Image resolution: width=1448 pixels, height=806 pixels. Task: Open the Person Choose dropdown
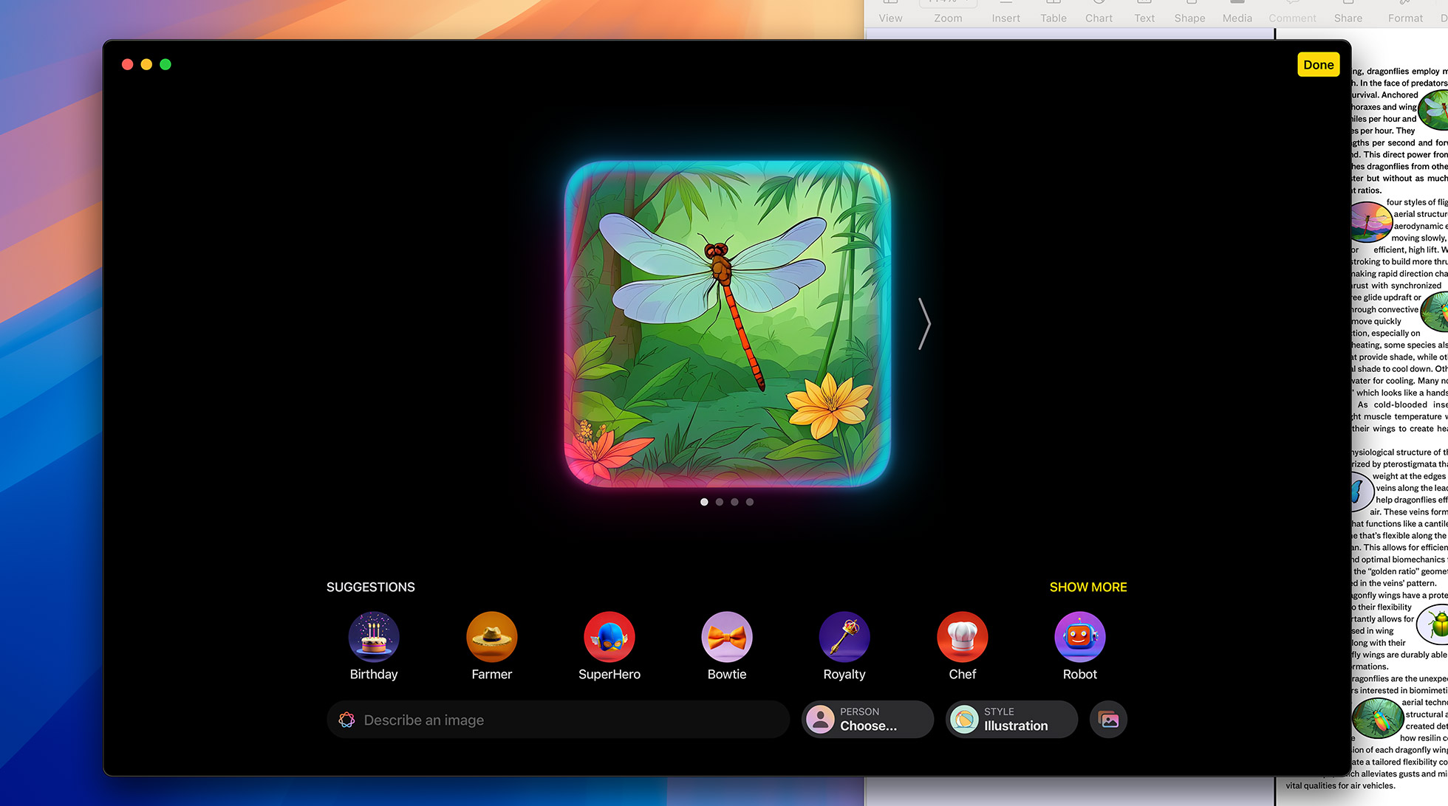tap(867, 720)
